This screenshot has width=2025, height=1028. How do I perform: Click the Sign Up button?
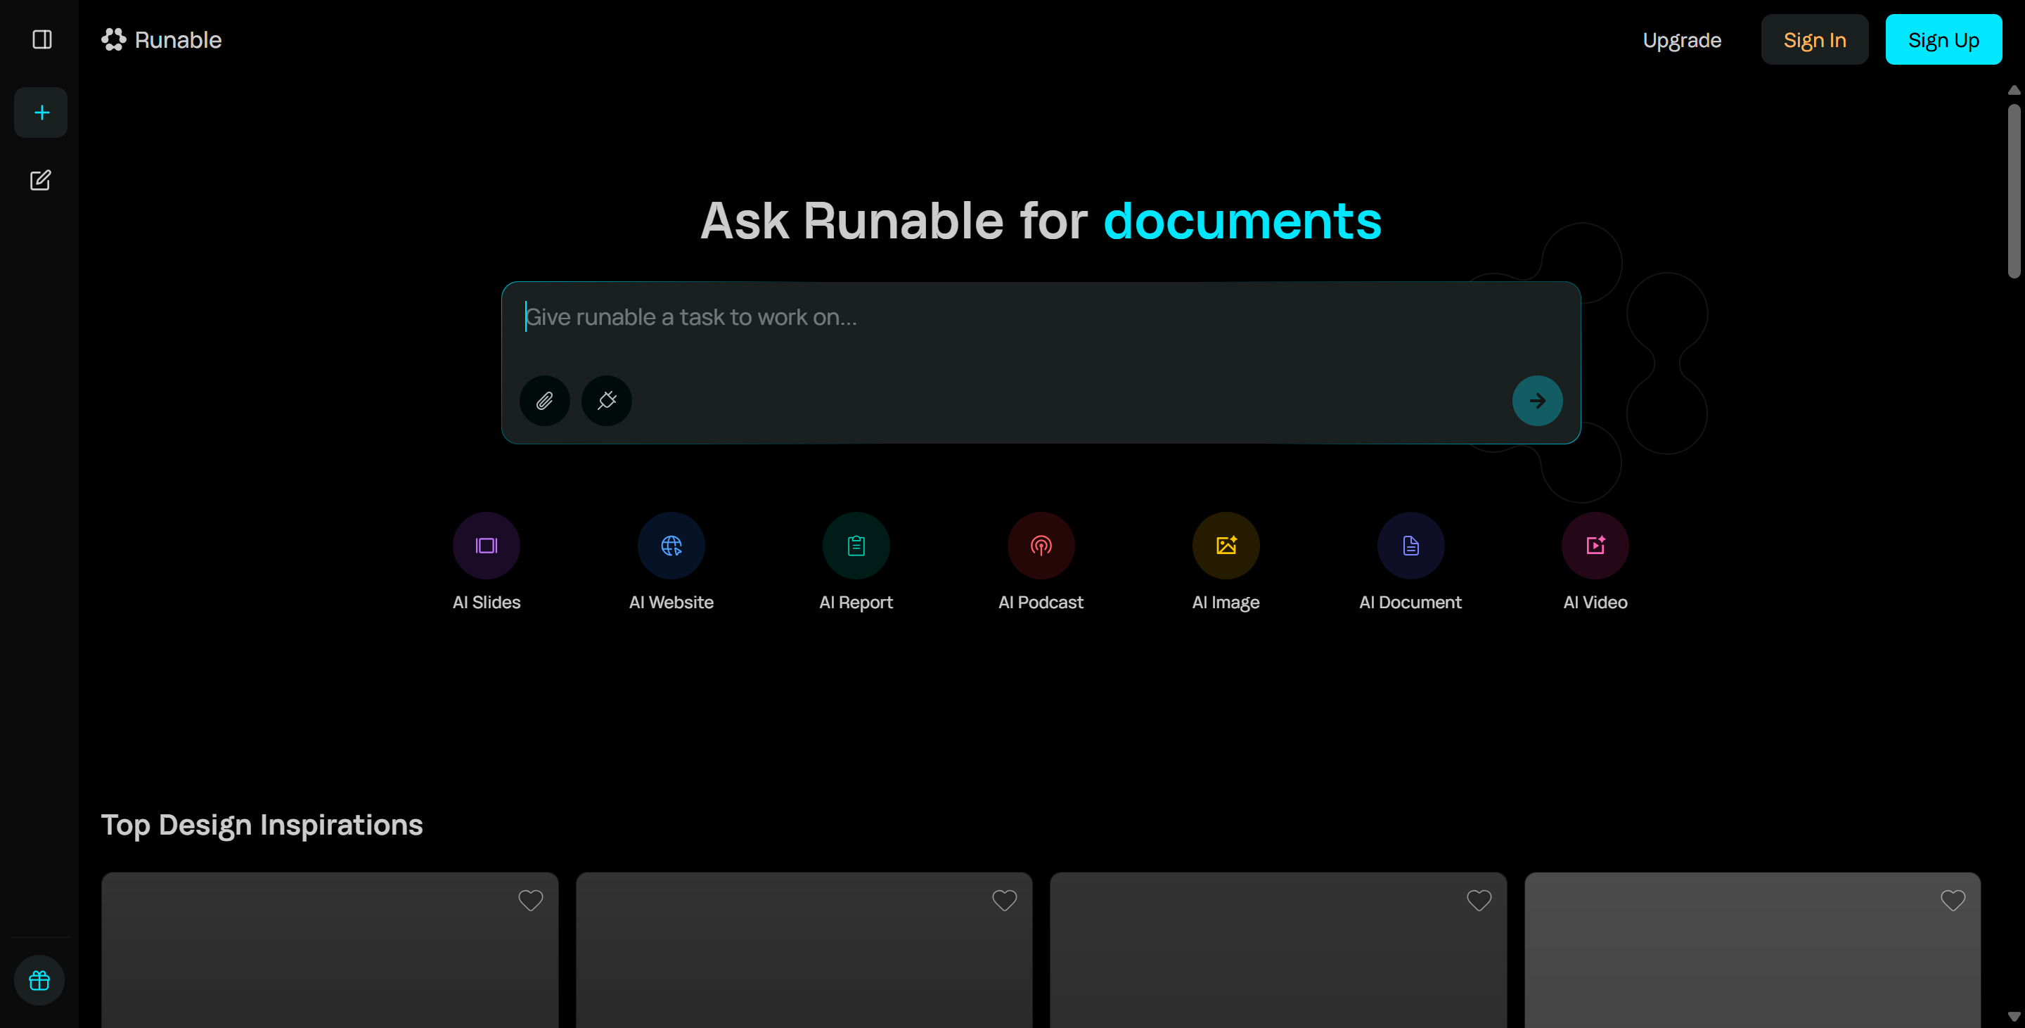(x=1944, y=39)
